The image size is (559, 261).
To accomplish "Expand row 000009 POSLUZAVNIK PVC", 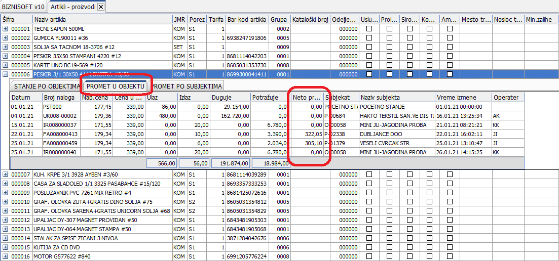I will [x=6, y=193].
